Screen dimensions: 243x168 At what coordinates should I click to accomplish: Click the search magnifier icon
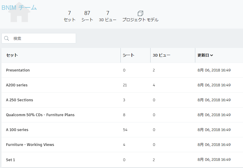tap(7, 38)
